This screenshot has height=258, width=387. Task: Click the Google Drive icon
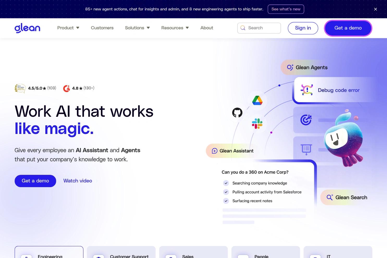coord(257,100)
